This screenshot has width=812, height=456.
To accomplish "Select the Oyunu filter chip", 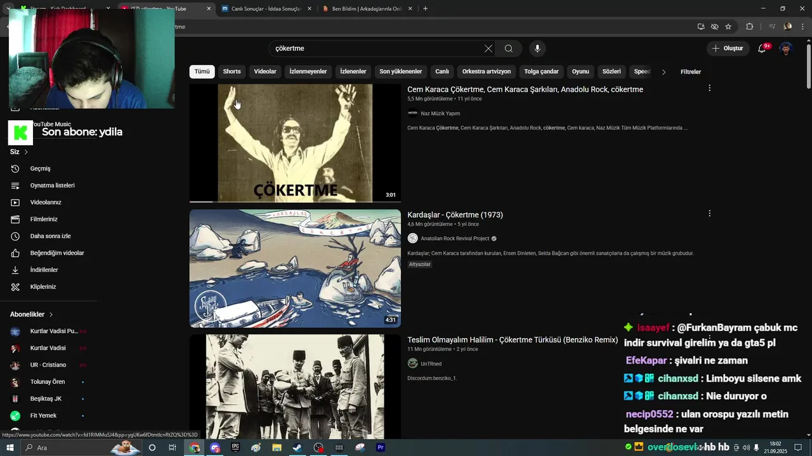I will 580,72.
